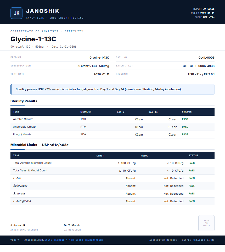Click the Analytical Chemist title label

[x=24, y=230]
